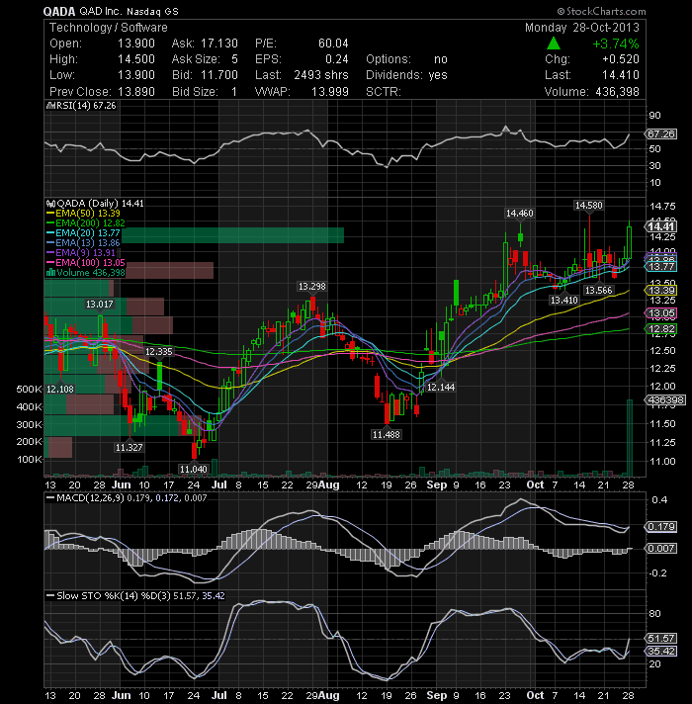The image size is (692, 704).
Task: Click the green up-arrow price change triangle
Action: 554,44
